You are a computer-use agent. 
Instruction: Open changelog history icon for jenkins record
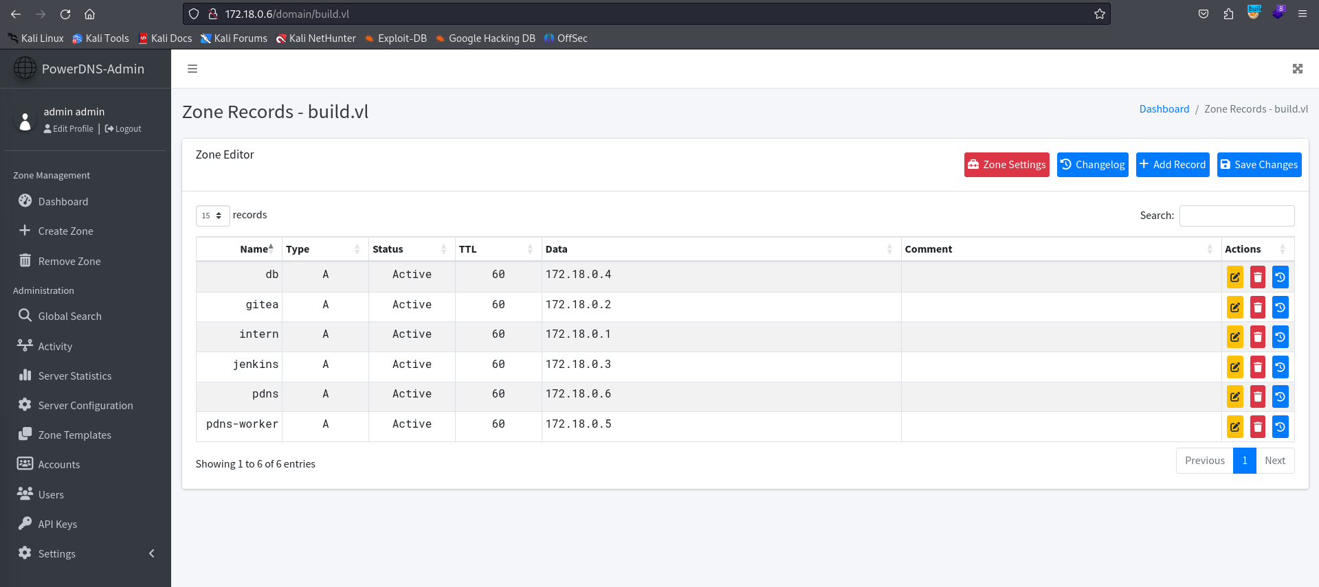1280,367
